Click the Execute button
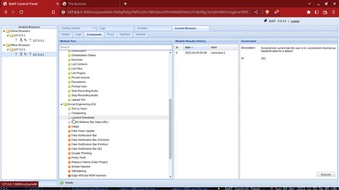This screenshot has height=190, width=339. click(326, 175)
